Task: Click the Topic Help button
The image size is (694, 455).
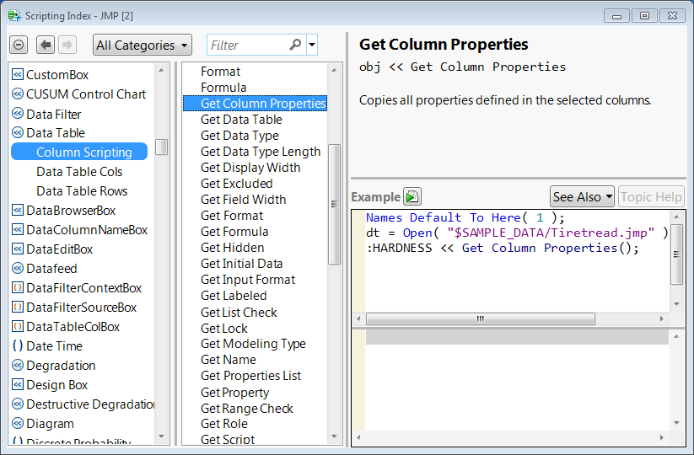Action: click(x=651, y=196)
